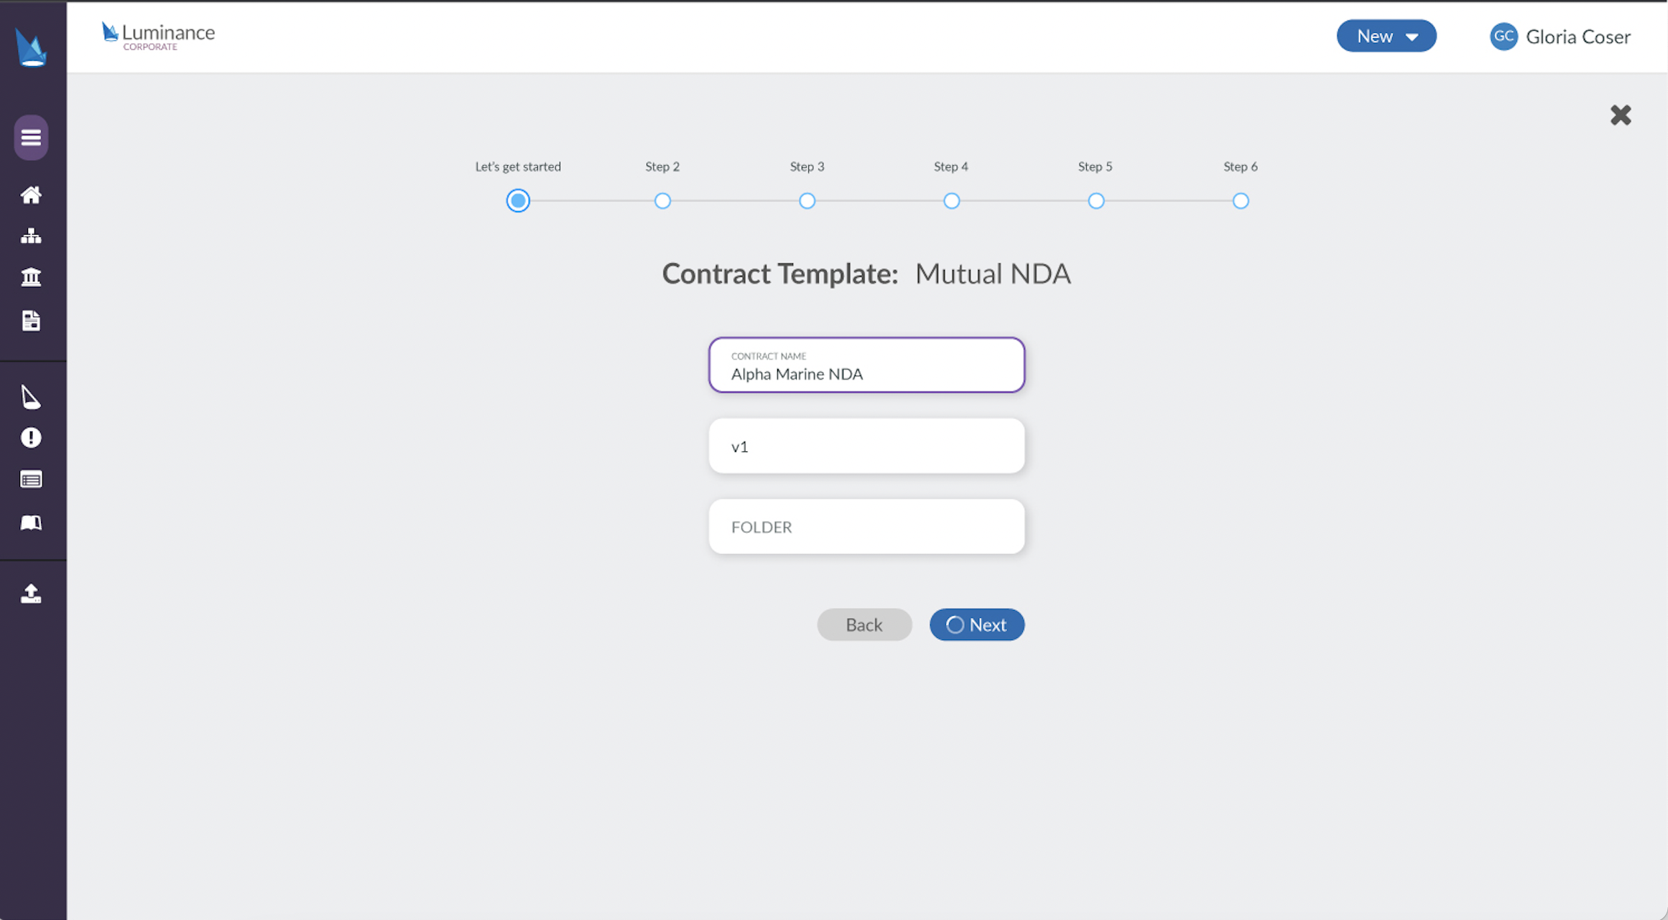
Task: Click the upload icon in the sidebar
Action: [x=31, y=593]
